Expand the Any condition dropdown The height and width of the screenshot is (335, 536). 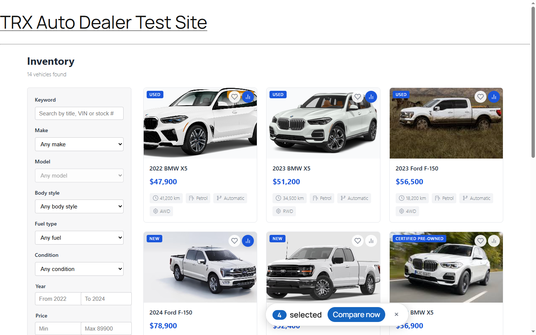click(x=79, y=269)
